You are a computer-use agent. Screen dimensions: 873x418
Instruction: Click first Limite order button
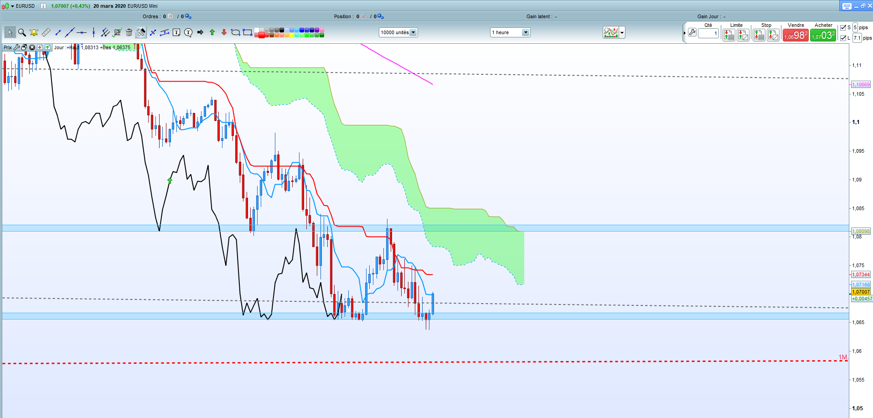[x=729, y=35]
